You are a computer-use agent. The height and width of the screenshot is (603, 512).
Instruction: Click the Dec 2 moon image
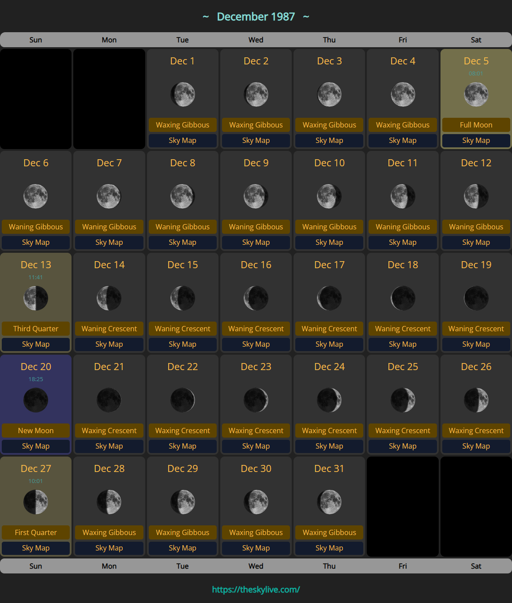(x=256, y=94)
